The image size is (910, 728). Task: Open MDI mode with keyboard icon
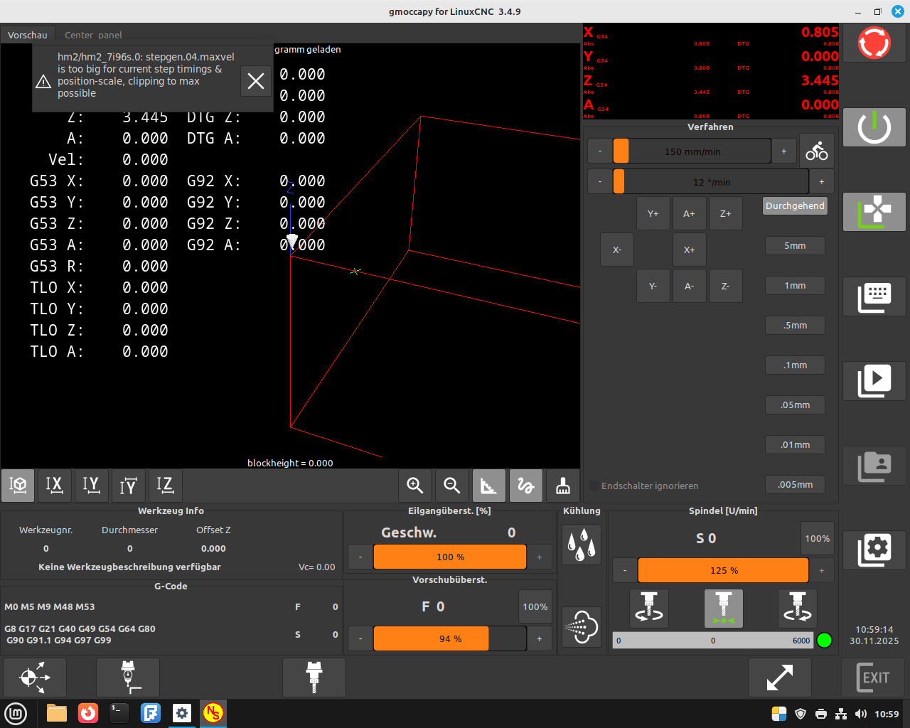(874, 296)
